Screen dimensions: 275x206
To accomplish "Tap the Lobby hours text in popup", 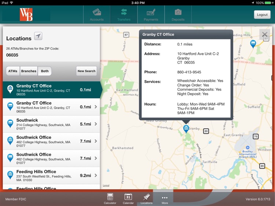I will (x=201, y=108).
